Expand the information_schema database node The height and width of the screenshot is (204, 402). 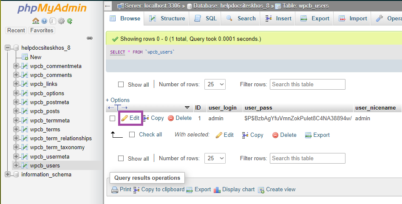(x=8, y=175)
